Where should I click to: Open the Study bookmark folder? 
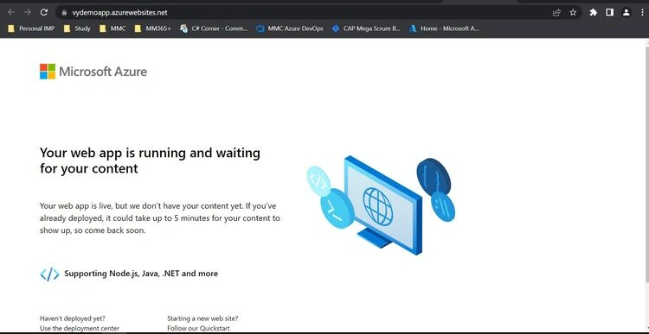77,28
